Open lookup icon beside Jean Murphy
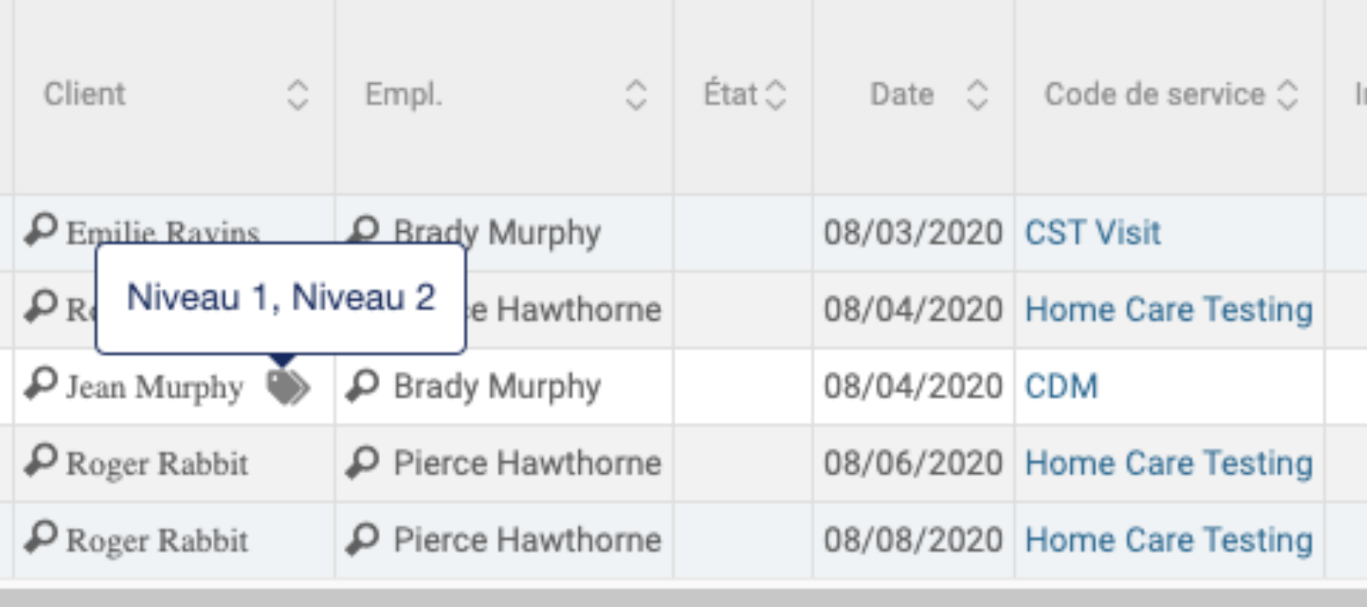1367x607 pixels. coord(40,384)
